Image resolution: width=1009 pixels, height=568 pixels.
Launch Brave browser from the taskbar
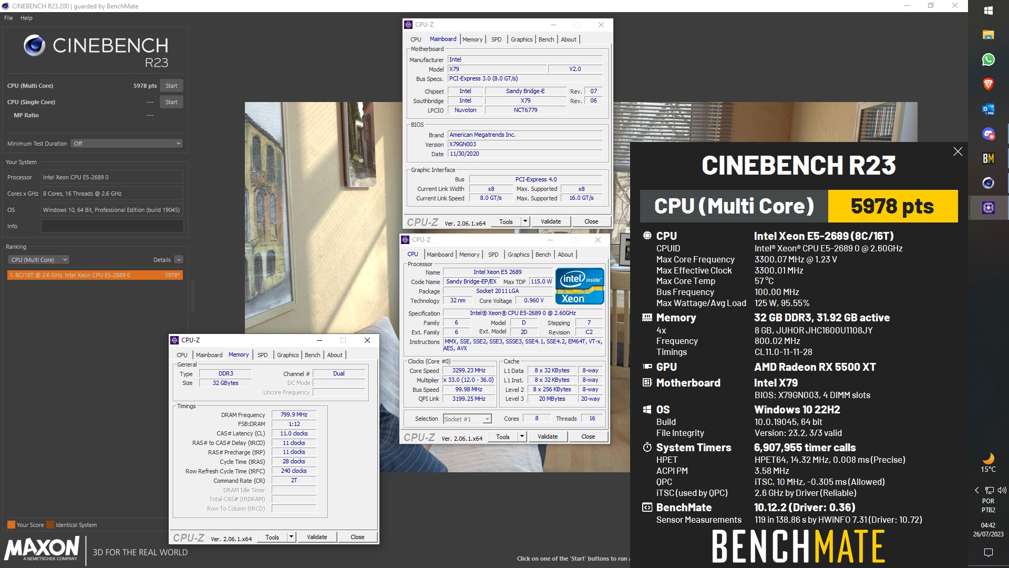tap(988, 84)
